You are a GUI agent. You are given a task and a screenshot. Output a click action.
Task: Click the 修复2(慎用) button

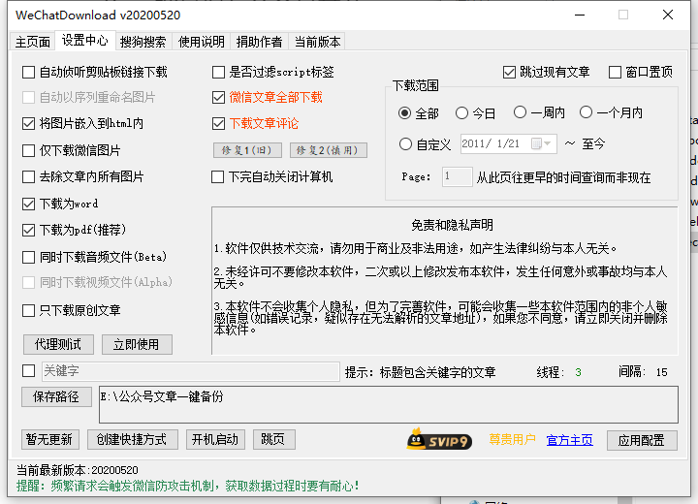[329, 150]
